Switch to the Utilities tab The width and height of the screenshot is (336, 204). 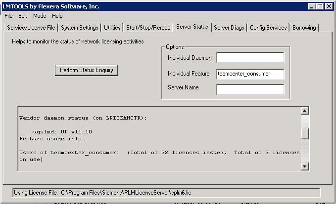click(x=112, y=28)
